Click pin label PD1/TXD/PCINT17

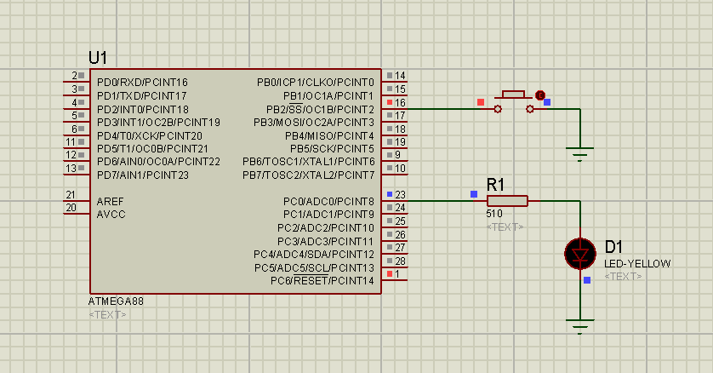pyautogui.click(x=142, y=96)
